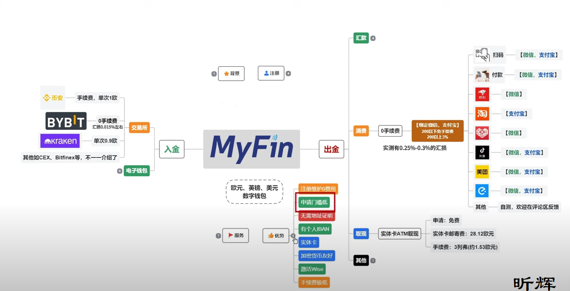
Task: Expand the 其他 black node's badge 1
Action: pos(373,261)
